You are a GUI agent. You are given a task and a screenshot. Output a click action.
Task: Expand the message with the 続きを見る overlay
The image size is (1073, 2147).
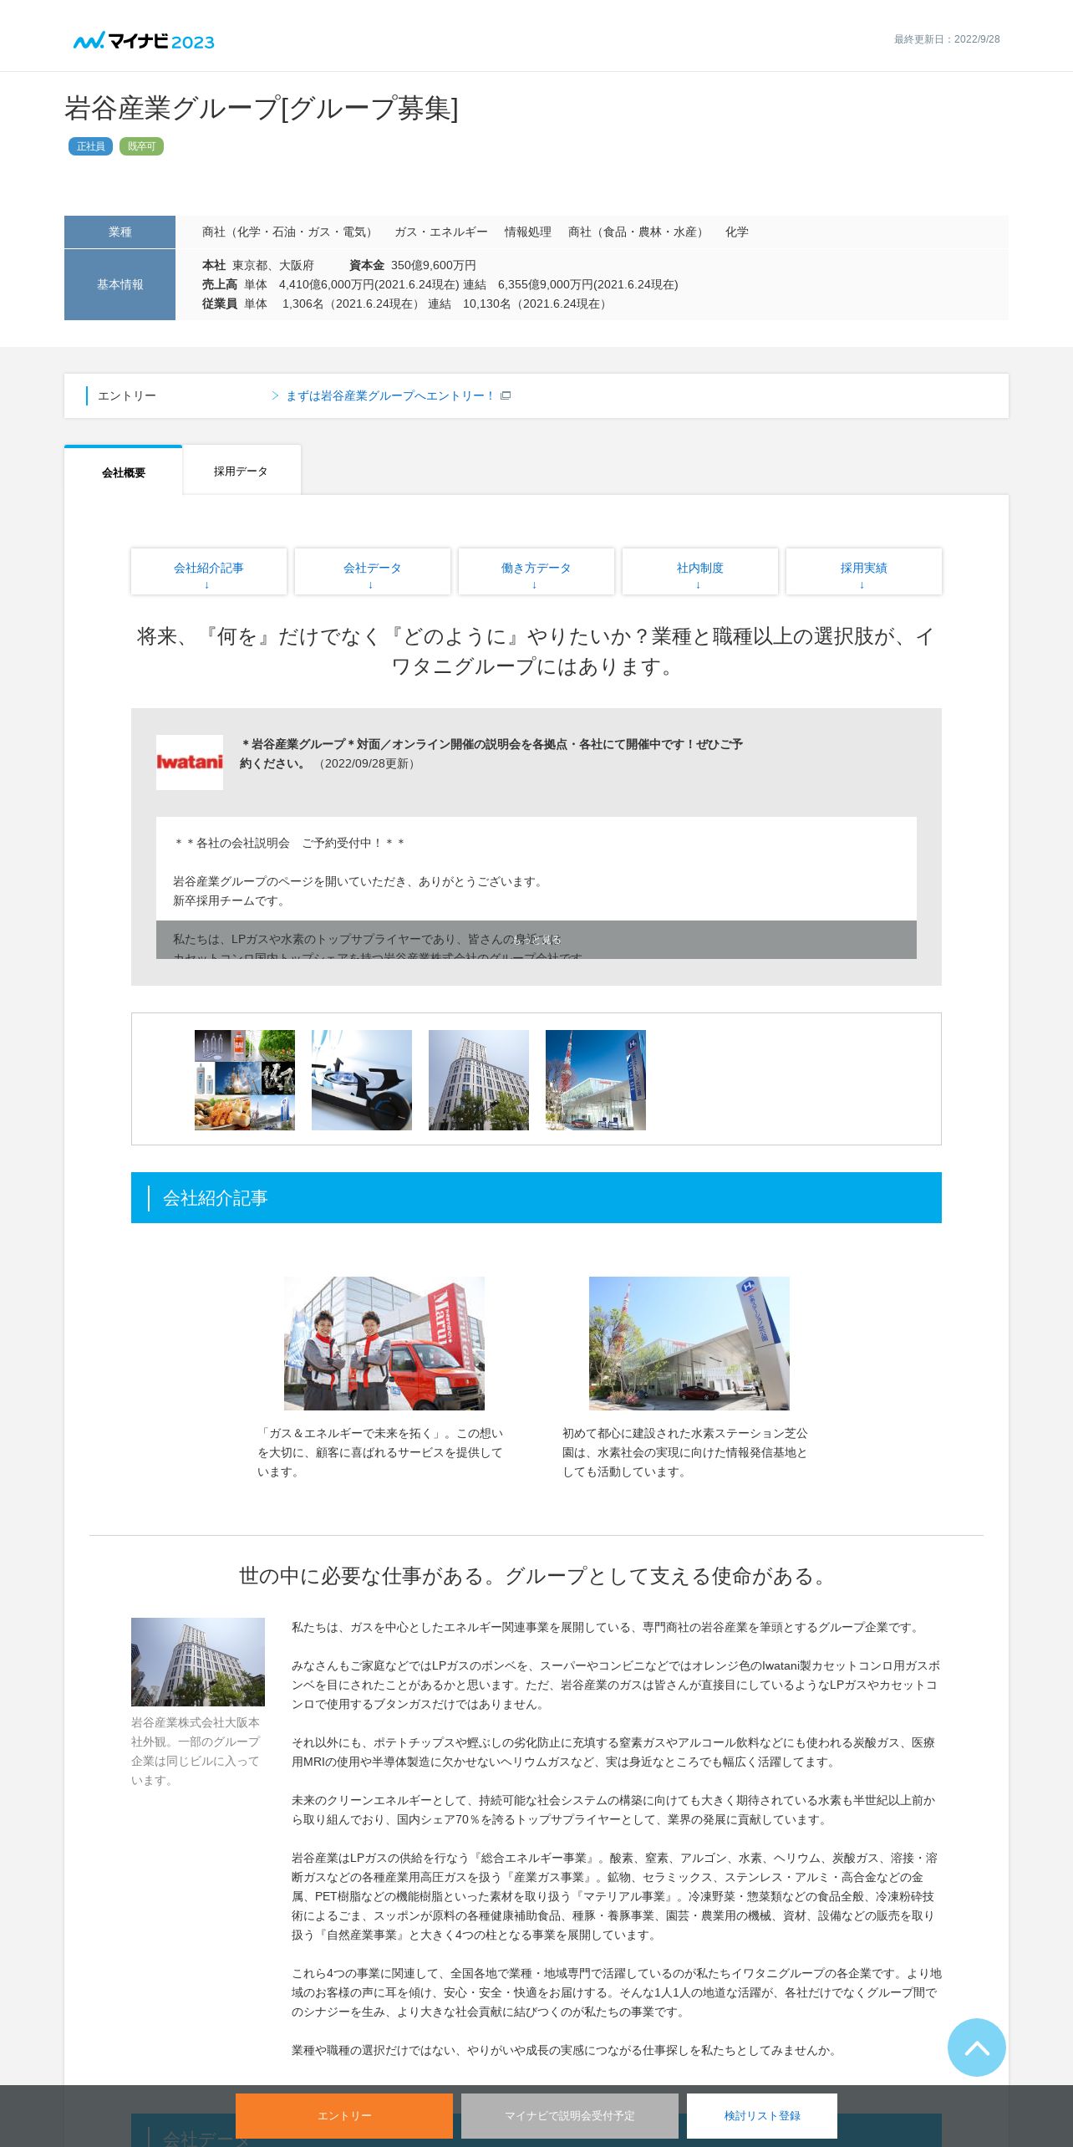tap(536, 940)
